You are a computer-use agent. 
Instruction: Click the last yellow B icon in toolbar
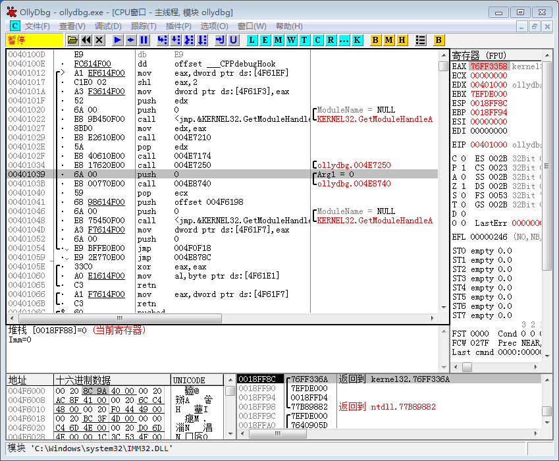point(439,40)
